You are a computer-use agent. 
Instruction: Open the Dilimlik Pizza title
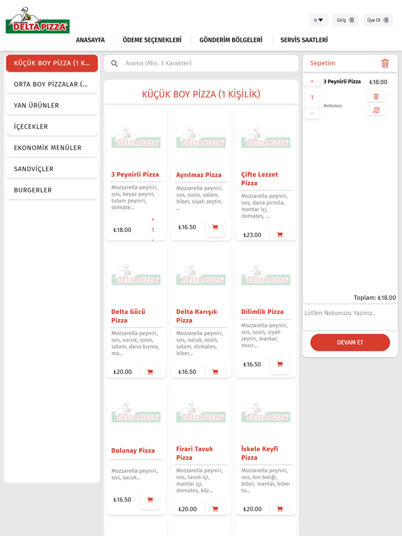(x=262, y=312)
